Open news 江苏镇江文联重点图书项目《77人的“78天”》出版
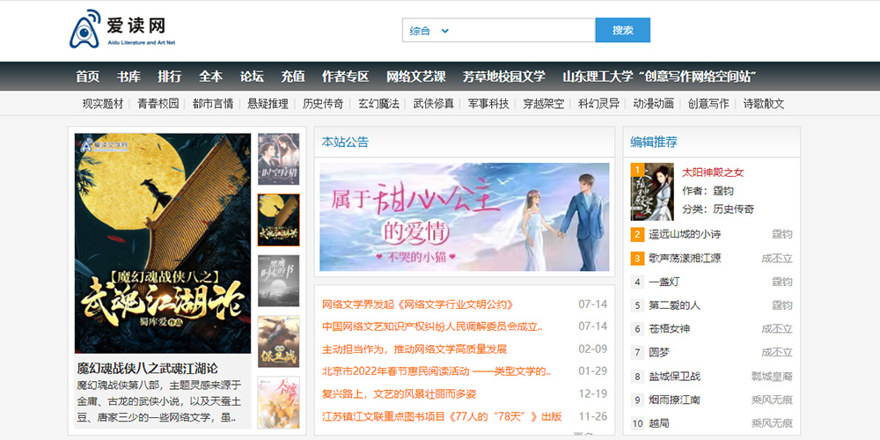The width and height of the screenshot is (880, 440). [442, 416]
